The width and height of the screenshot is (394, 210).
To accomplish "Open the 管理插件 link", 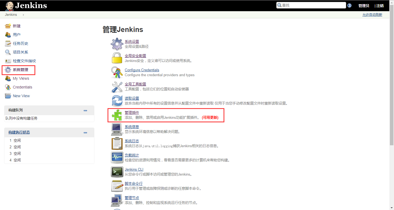I will [132, 113].
